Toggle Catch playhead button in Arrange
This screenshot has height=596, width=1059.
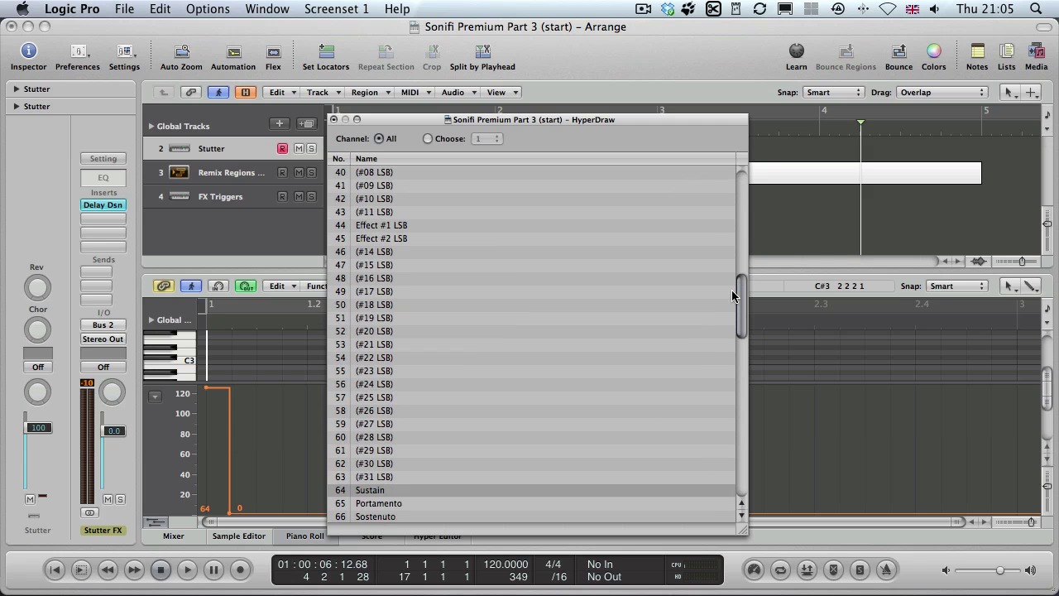[218, 93]
